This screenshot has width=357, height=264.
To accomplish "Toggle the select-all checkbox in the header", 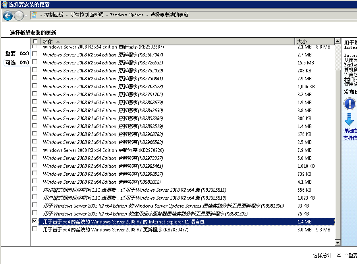I will tap(35, 41).
